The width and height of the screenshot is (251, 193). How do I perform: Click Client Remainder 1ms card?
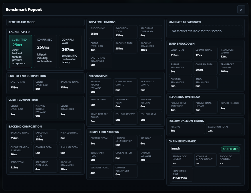[70, 111]
